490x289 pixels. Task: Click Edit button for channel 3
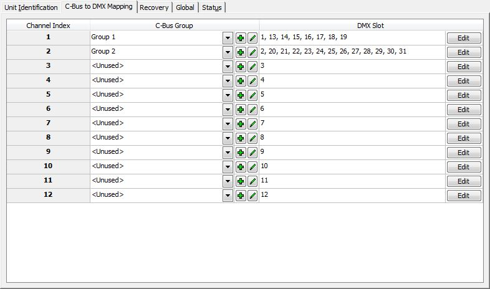point(464,67)
